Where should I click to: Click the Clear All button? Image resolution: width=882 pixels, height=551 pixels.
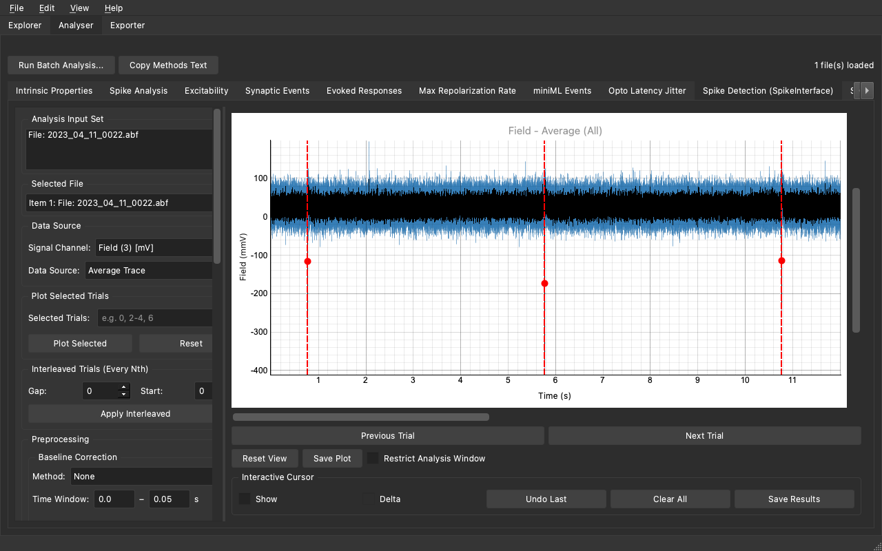click(670, 499)
